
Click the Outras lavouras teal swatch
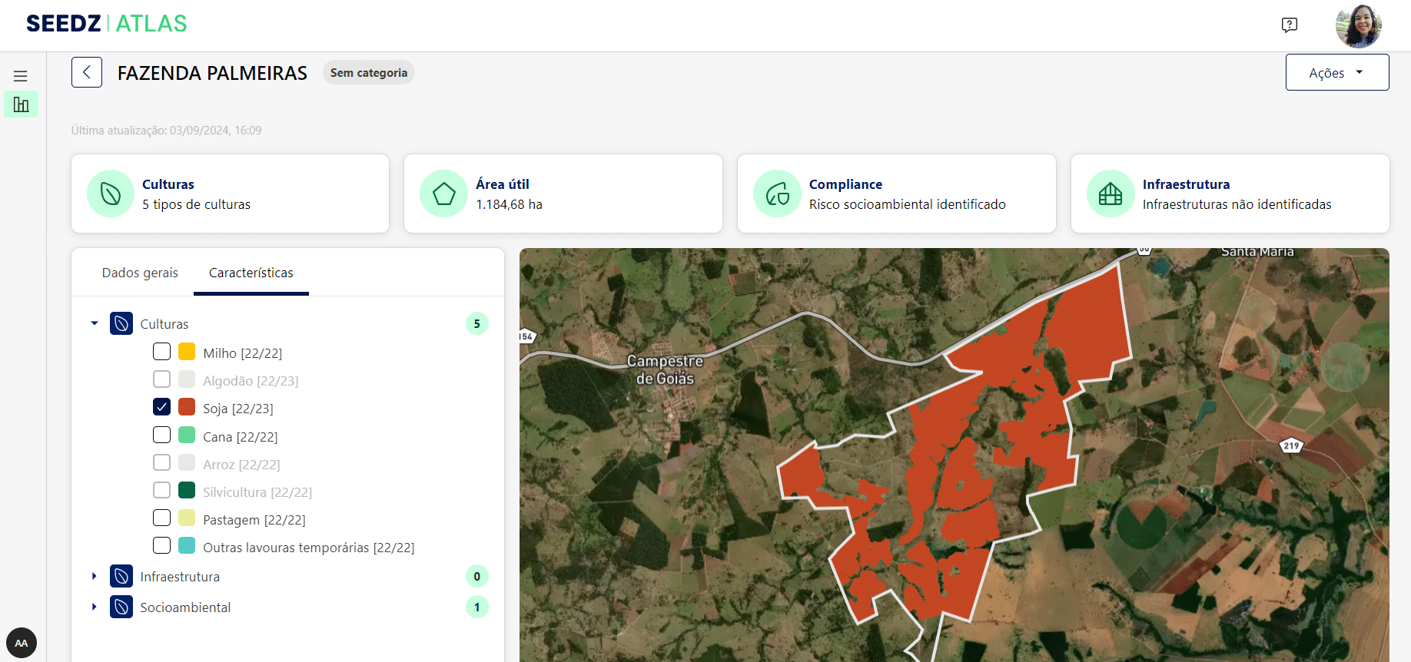[187, 546]
